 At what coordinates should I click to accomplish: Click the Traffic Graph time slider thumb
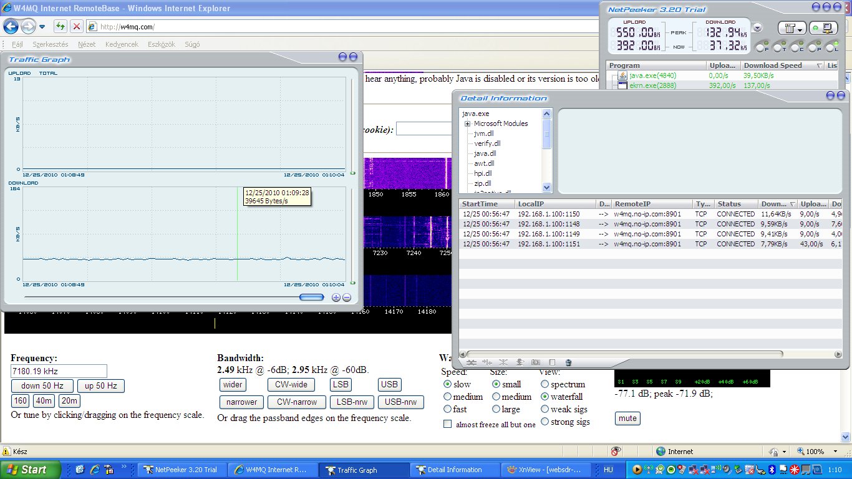coord(312,298)
